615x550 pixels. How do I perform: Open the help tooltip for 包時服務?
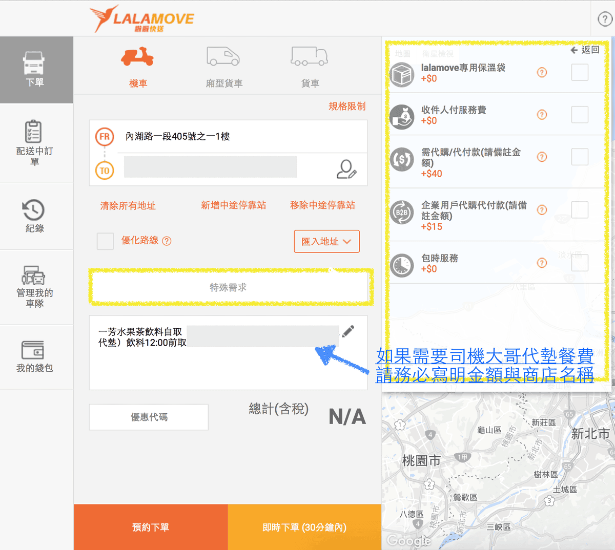pos(542,263)
